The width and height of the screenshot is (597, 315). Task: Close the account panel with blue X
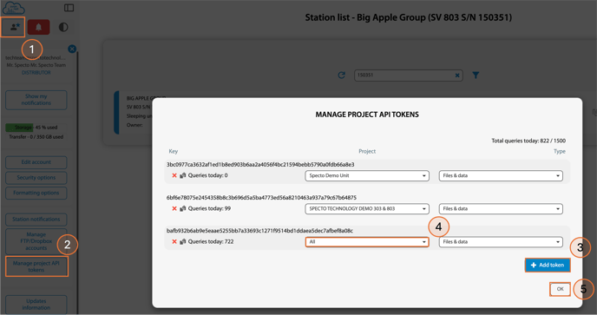pos(72,49)
